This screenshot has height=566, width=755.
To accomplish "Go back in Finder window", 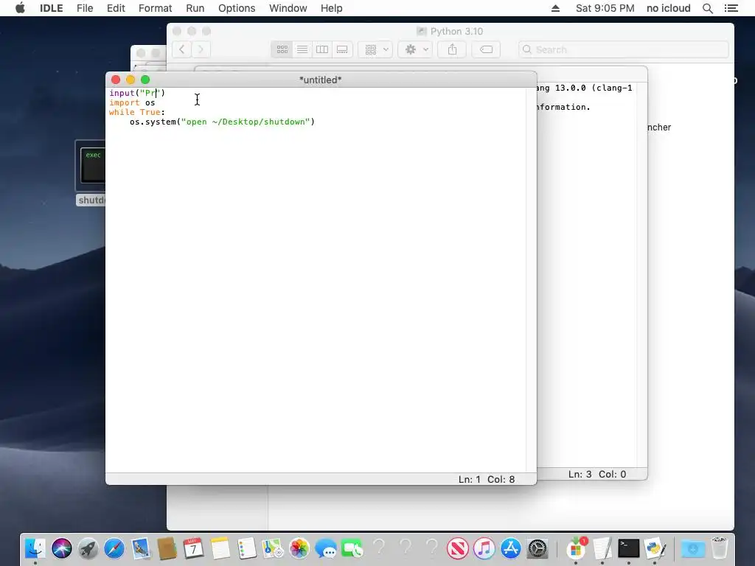I will click(x=181, y=49).
